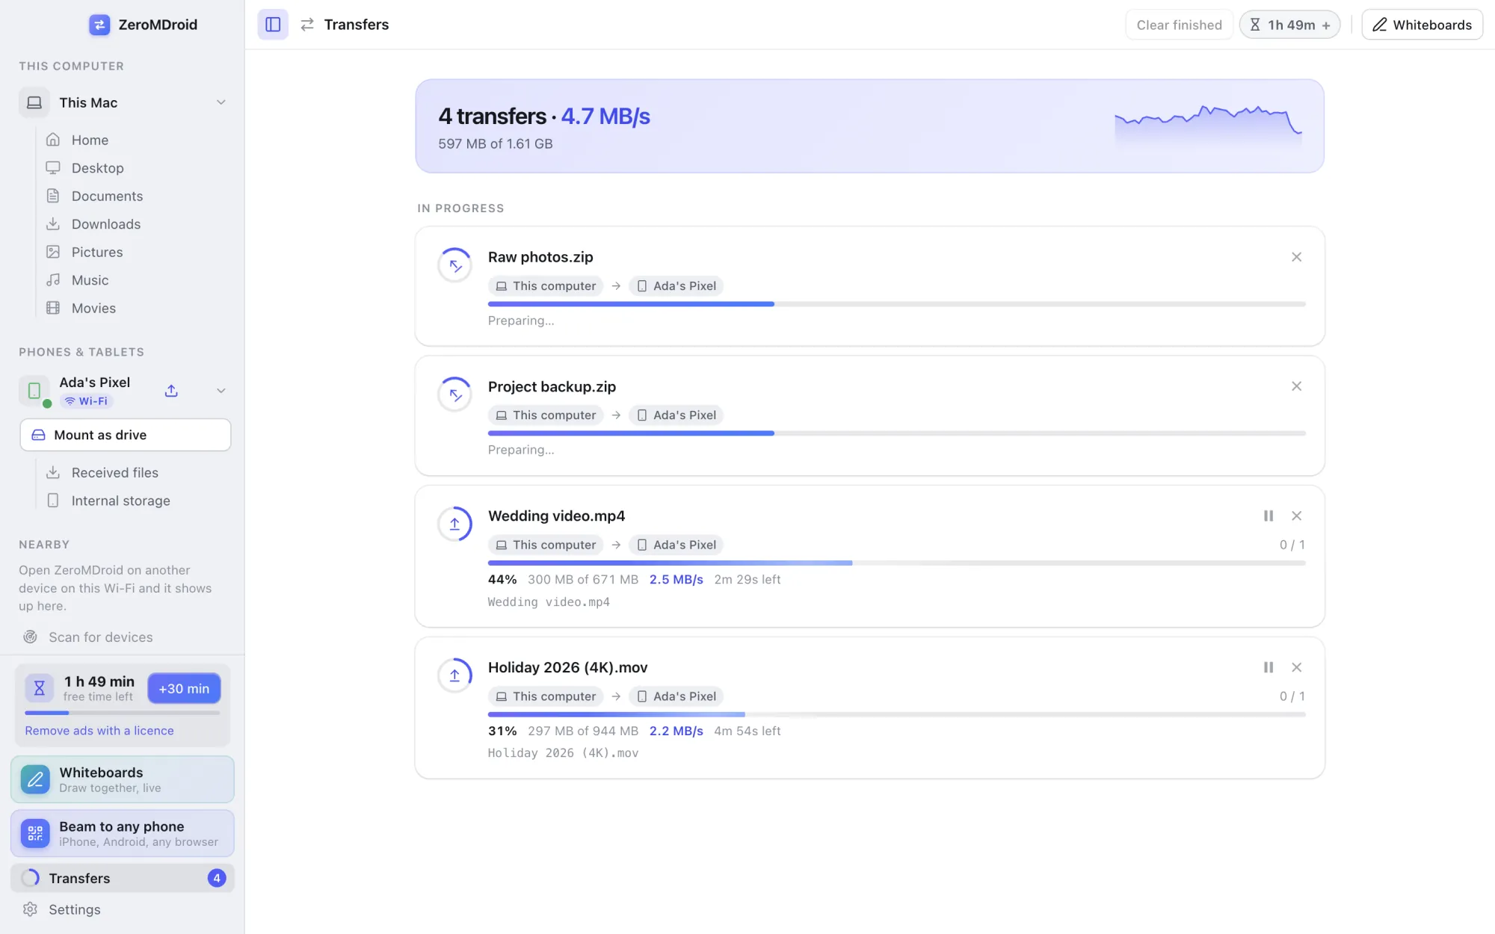The height and width of the screenshot is (934, 1495).
Task: Pause the Wedding video.mp4 transfer
Action: (1269, 516)
